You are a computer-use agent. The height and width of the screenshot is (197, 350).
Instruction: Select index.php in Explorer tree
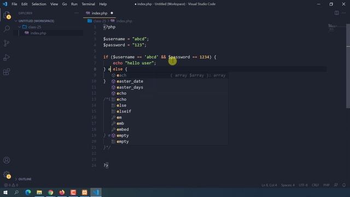[x=38, y=33]
